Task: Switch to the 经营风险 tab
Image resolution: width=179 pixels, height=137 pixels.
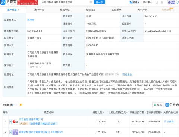Action: pyautogui.click(x=65, y=10)
